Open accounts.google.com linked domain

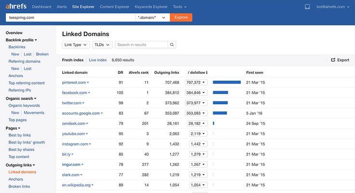81,113
